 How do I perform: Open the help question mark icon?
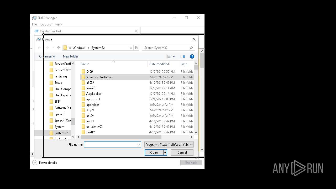coord(192,56)
